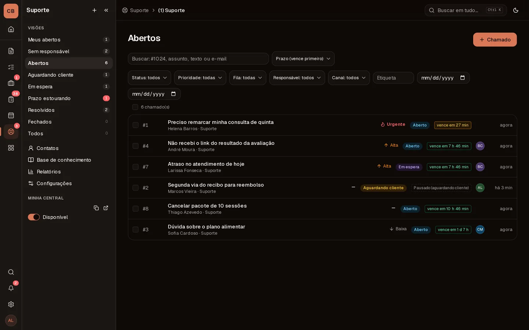Switch to Sem responsável view

[x=69, y=51]
